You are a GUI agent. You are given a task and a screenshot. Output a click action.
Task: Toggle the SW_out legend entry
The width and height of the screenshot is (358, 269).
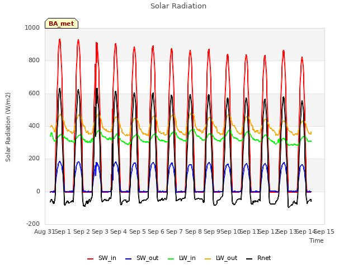[x=142, y=258]
